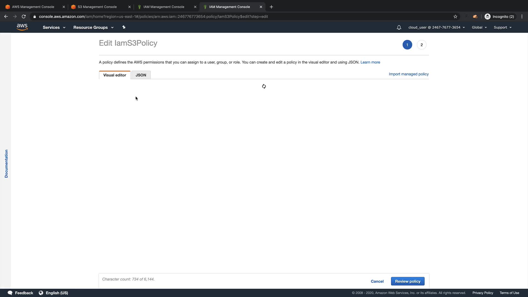Go to step 2 circle indicator
Viewport: 528px width, 297px height.
click(422, 45)
